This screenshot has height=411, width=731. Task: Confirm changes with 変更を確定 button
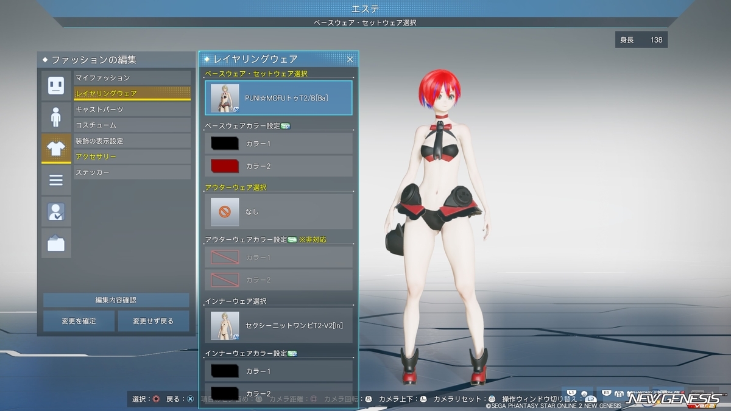click(x=79, y=321)
